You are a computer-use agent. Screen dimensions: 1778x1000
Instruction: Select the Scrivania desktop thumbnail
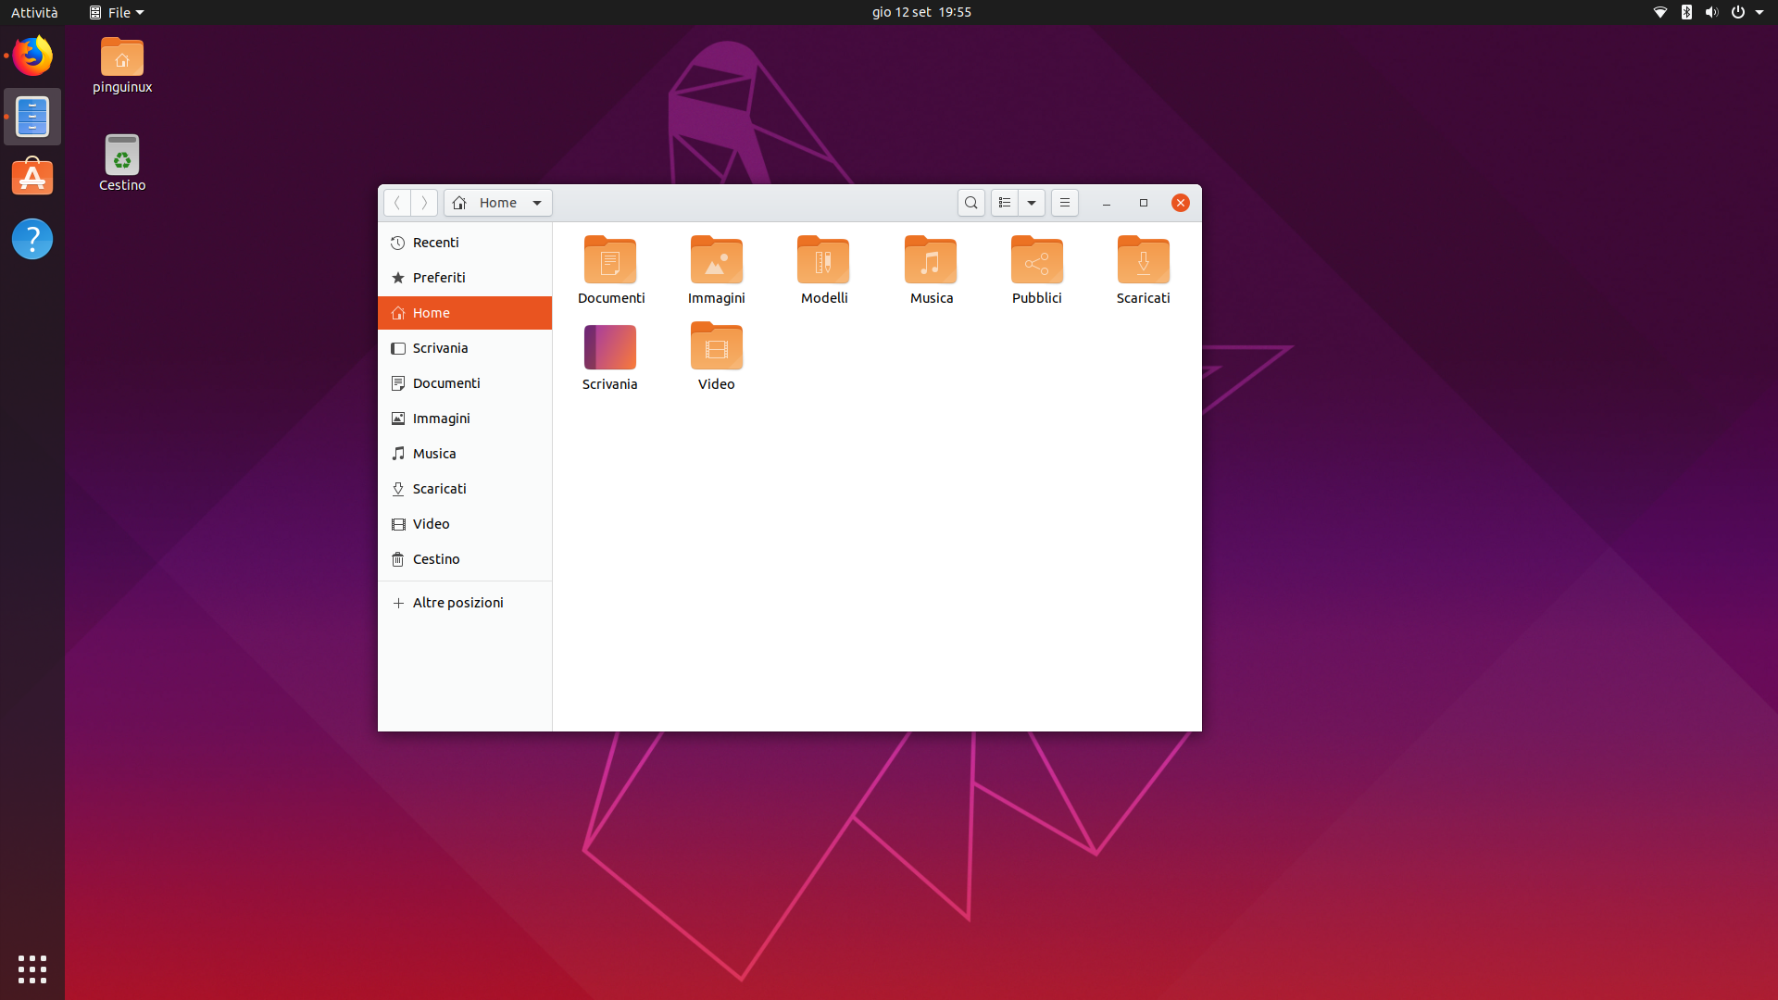(609, 347)
